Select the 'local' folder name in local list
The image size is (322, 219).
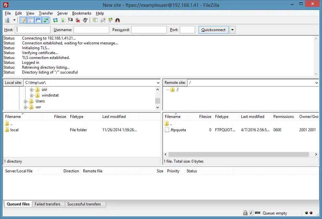point(14,130)
